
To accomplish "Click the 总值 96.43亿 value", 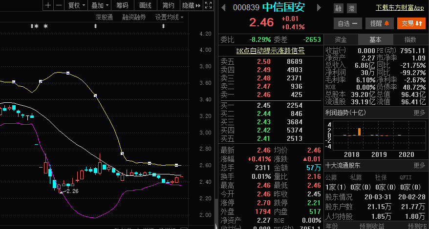I will point(414,95).
